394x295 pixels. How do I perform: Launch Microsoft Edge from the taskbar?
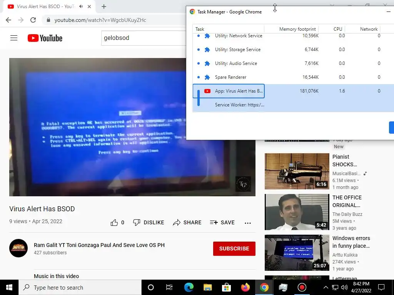click(189, 287)
